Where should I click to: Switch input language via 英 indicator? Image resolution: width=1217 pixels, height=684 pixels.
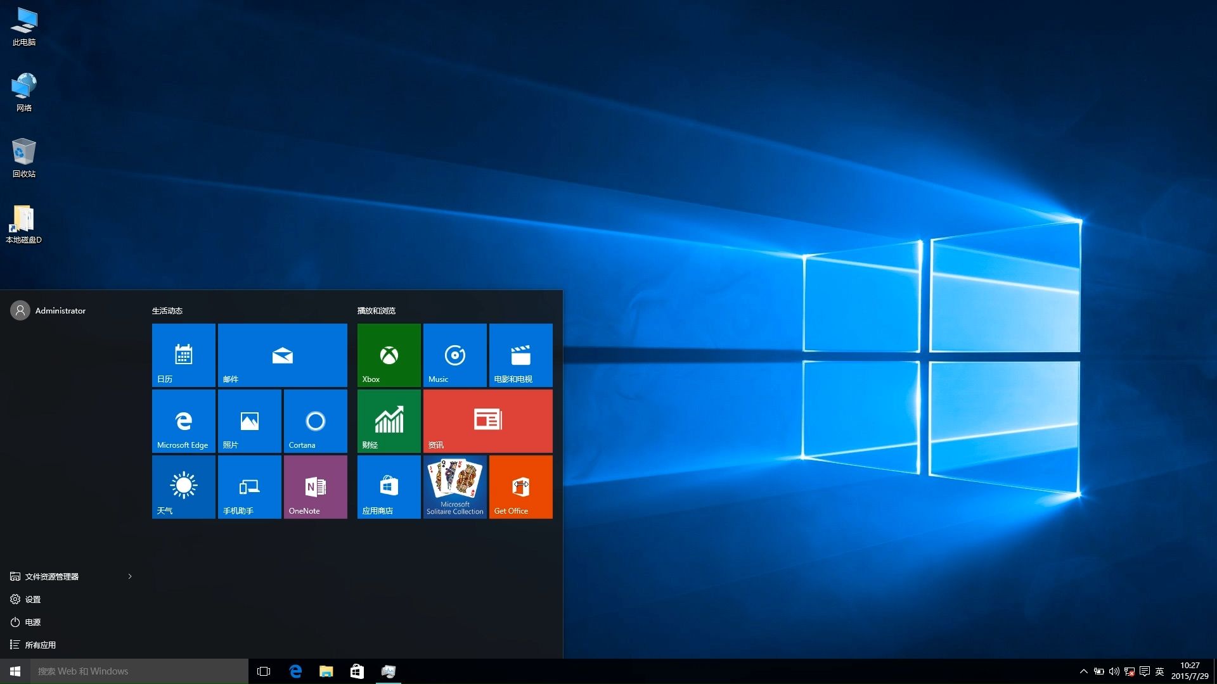tap(1160, 671)
